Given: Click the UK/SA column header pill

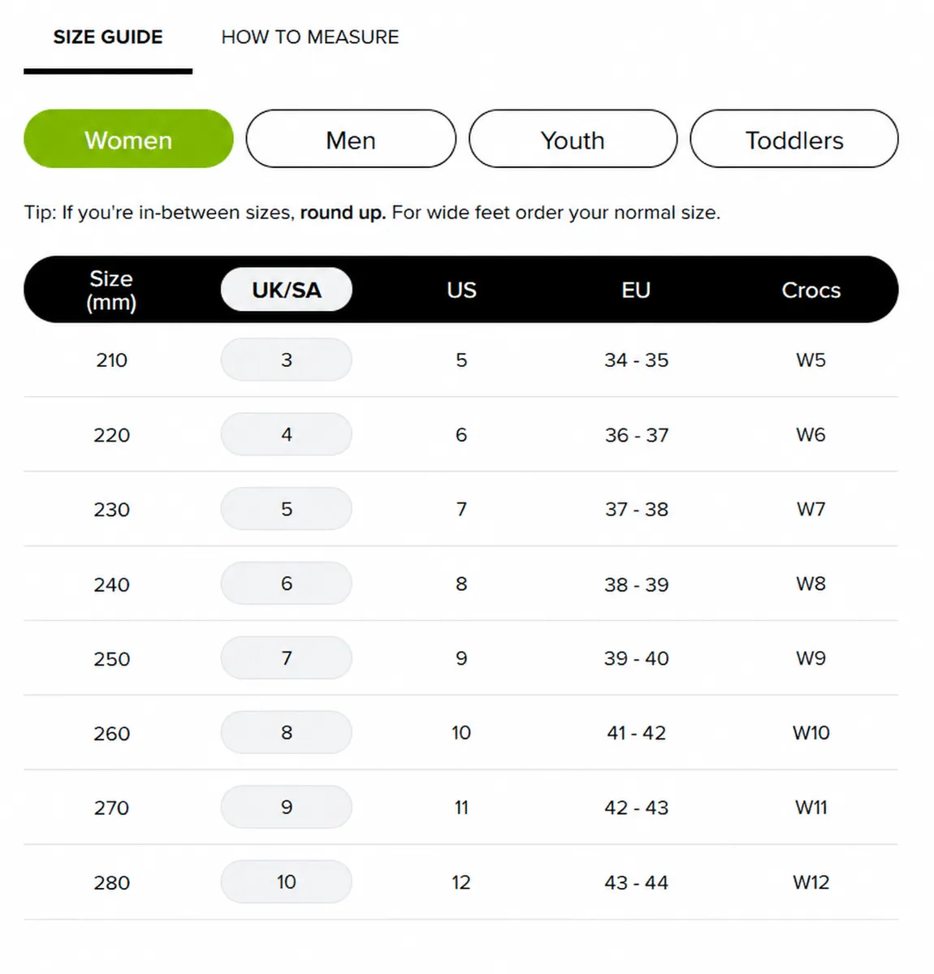Looking at the screenshot, I should (287, 290).
